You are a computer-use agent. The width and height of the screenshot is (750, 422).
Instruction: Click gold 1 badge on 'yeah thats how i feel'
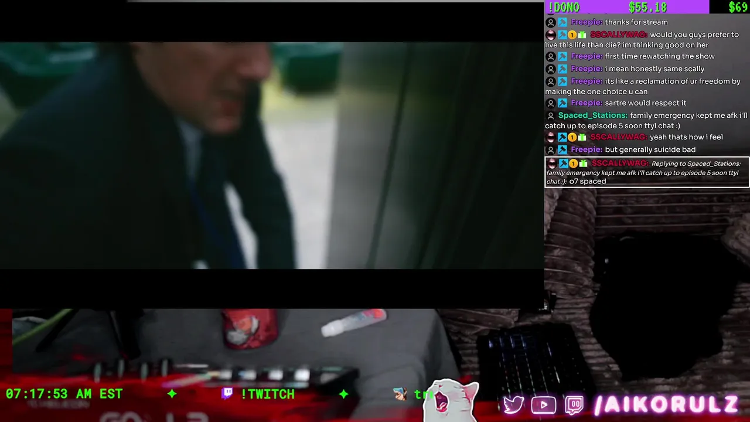pos(572,137)
